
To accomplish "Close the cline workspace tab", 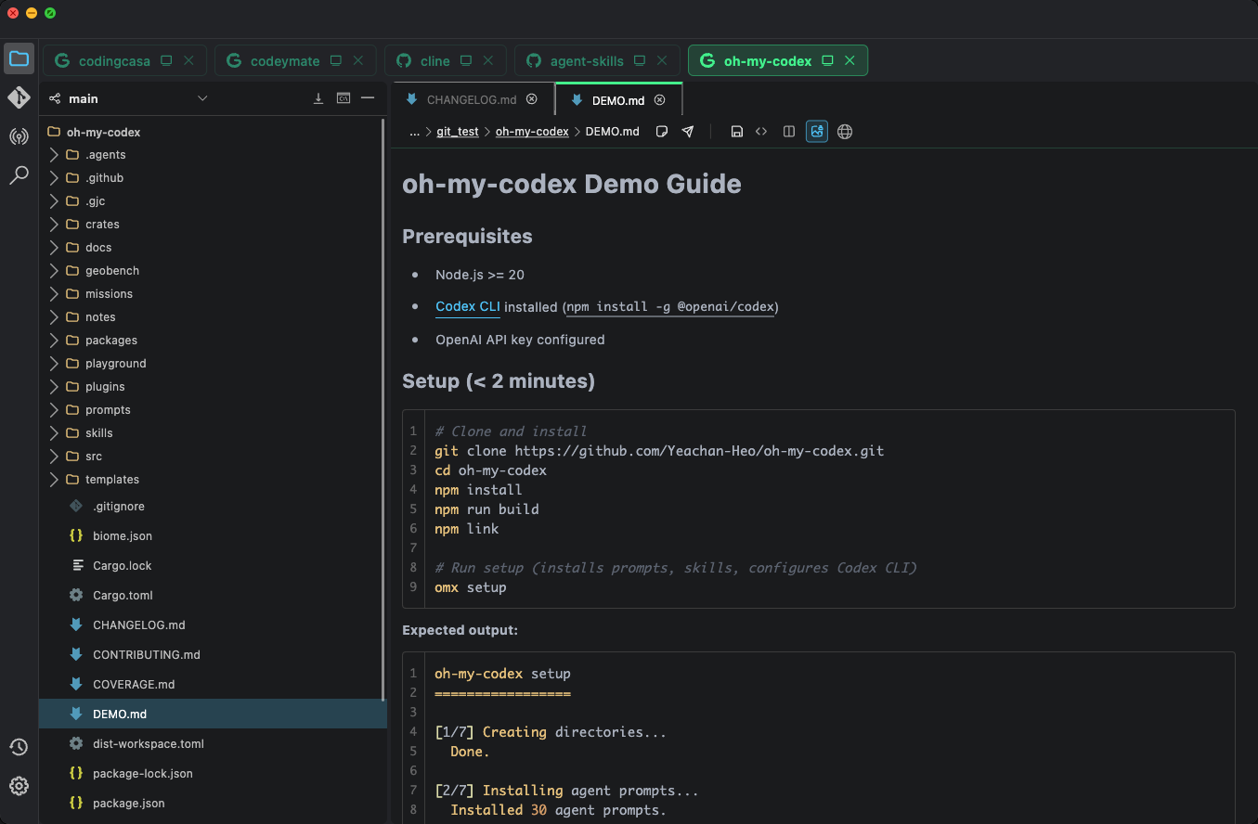I will coord(489,60).
